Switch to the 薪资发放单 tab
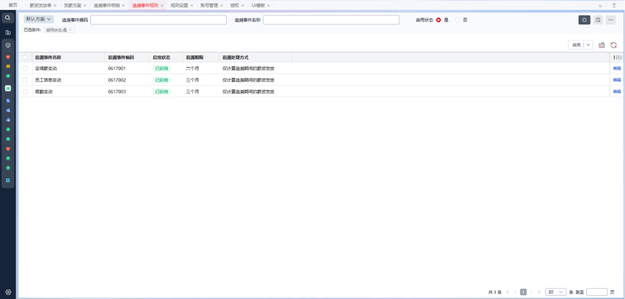625x299 pixels. 41,5
